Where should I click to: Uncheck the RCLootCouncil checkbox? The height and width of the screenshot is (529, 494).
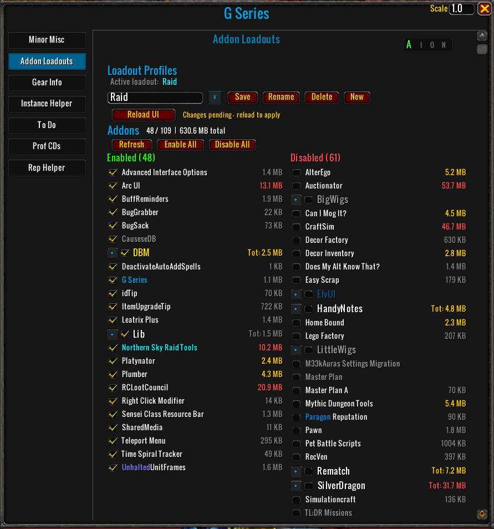tap(113, 388)
